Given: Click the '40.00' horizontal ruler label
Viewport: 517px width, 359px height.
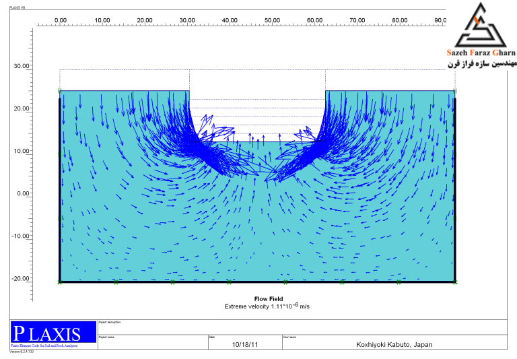Looking at the screenshot, I should 230,20.
